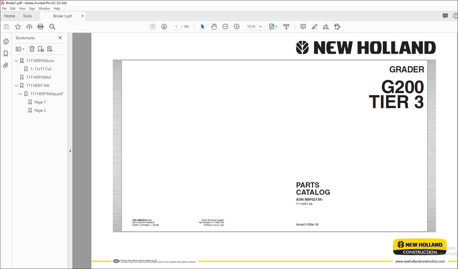Open the zoom level dropdown

260,27
